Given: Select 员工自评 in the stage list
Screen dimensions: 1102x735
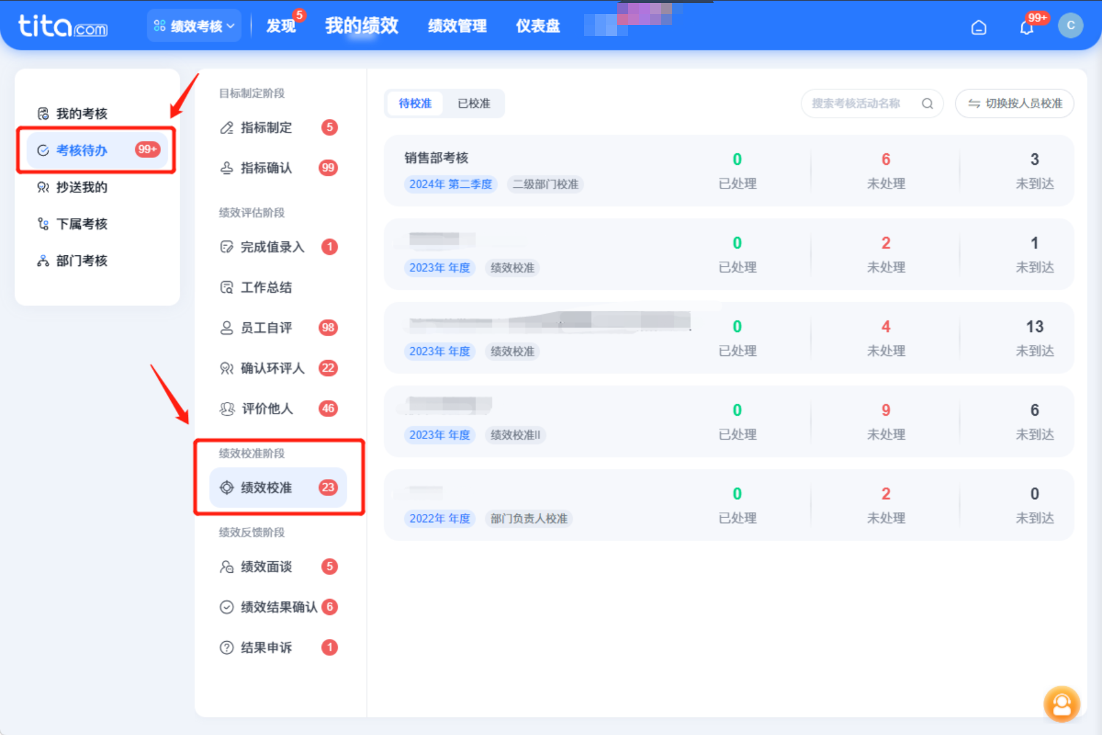Looking at the screenshot, I should point(266,328).
